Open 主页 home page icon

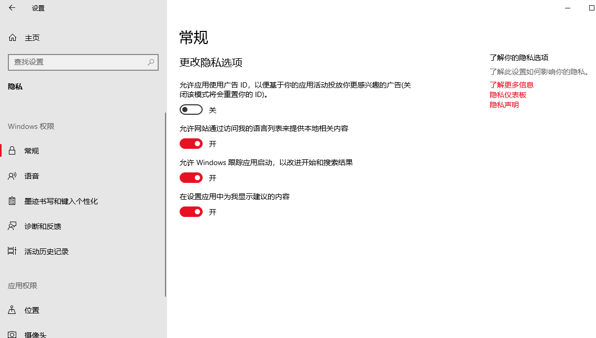tap(12, 37)
